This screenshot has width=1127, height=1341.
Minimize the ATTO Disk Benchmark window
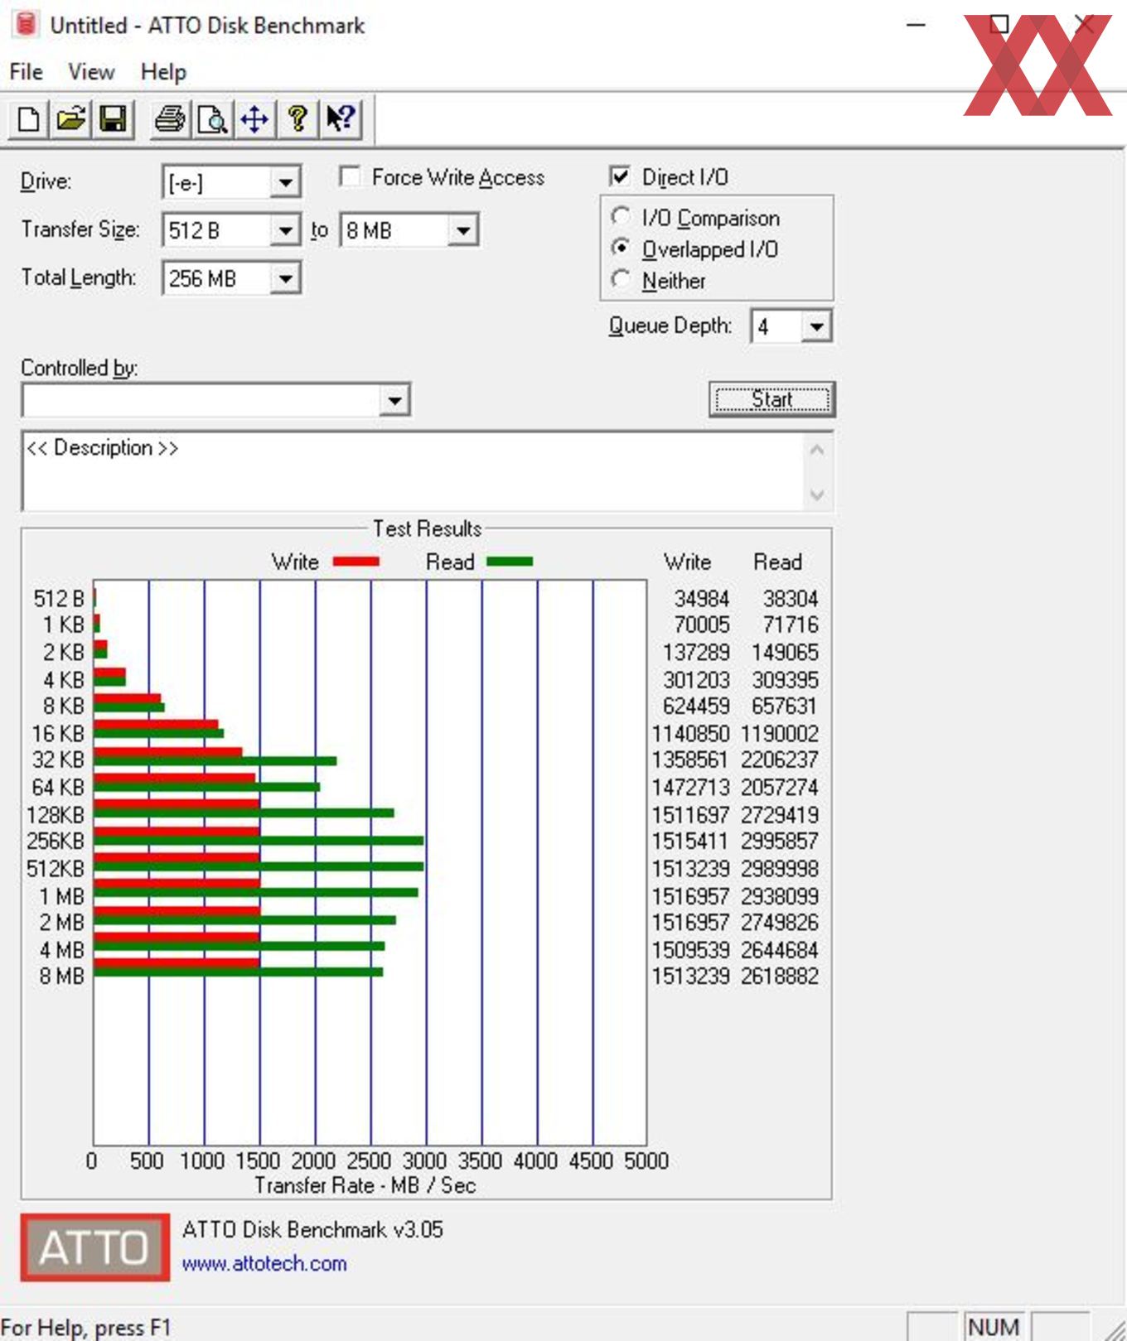pyautogui.click(x=916, y=25)
